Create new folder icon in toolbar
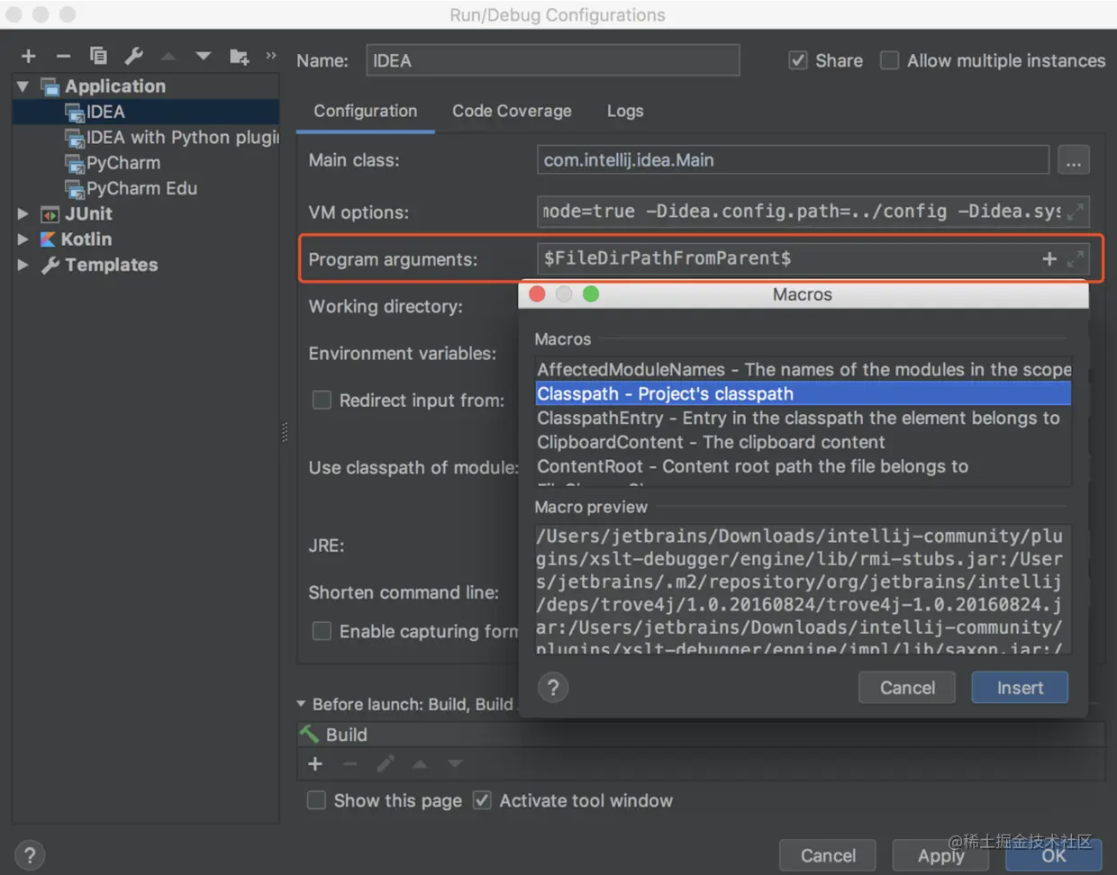This screenshot has height=875, width=1117. [239, 57]
